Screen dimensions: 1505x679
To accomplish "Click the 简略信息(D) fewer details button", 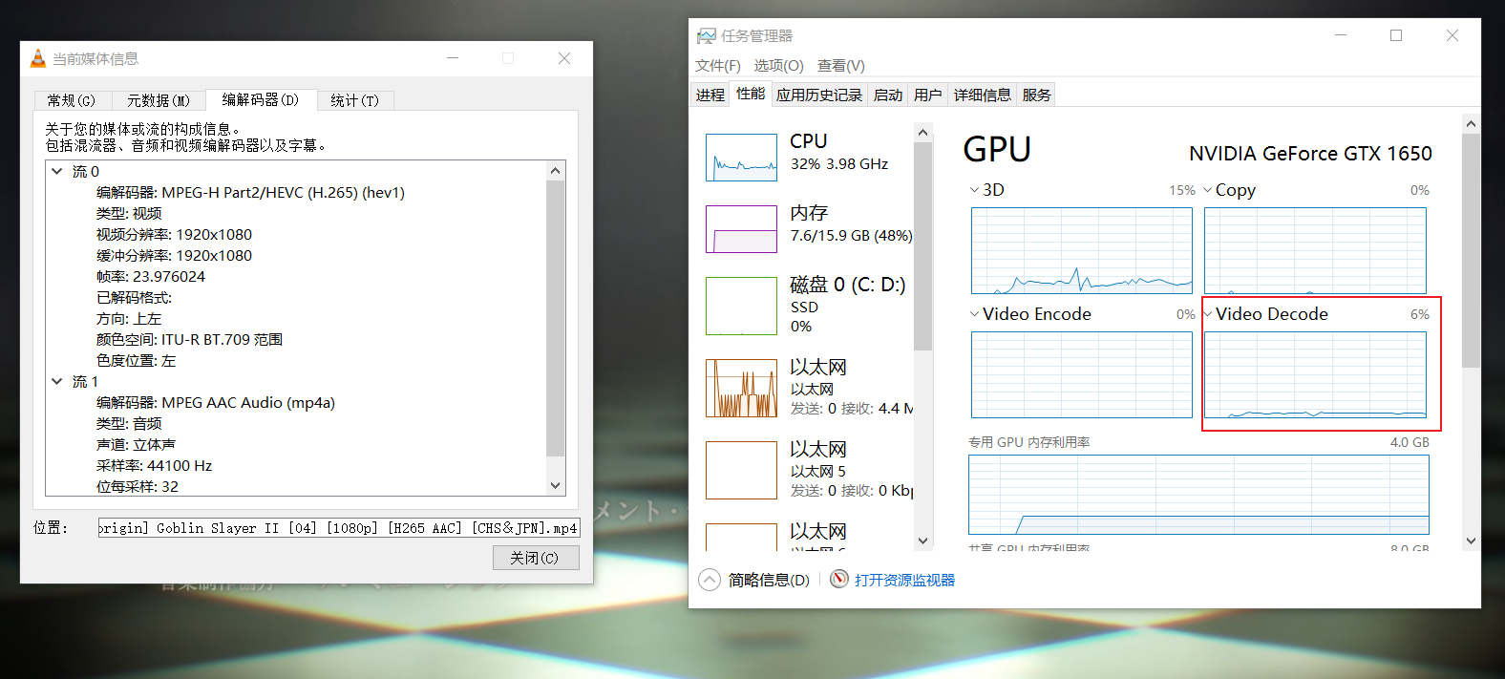I will coord(769,580).
